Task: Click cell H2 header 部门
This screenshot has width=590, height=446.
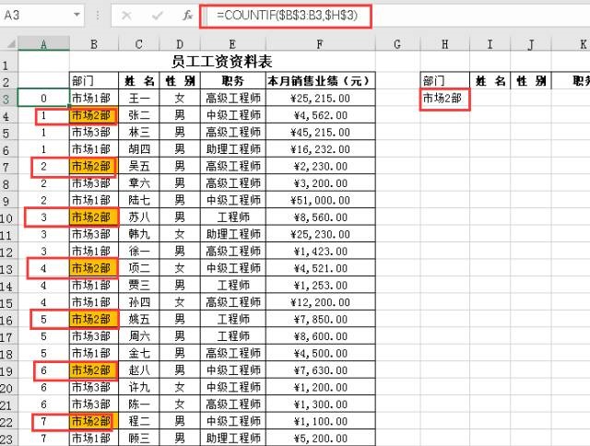Action: [444, 80]
